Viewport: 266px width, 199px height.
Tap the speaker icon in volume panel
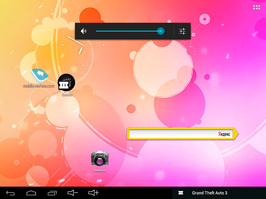pos(84,31)
